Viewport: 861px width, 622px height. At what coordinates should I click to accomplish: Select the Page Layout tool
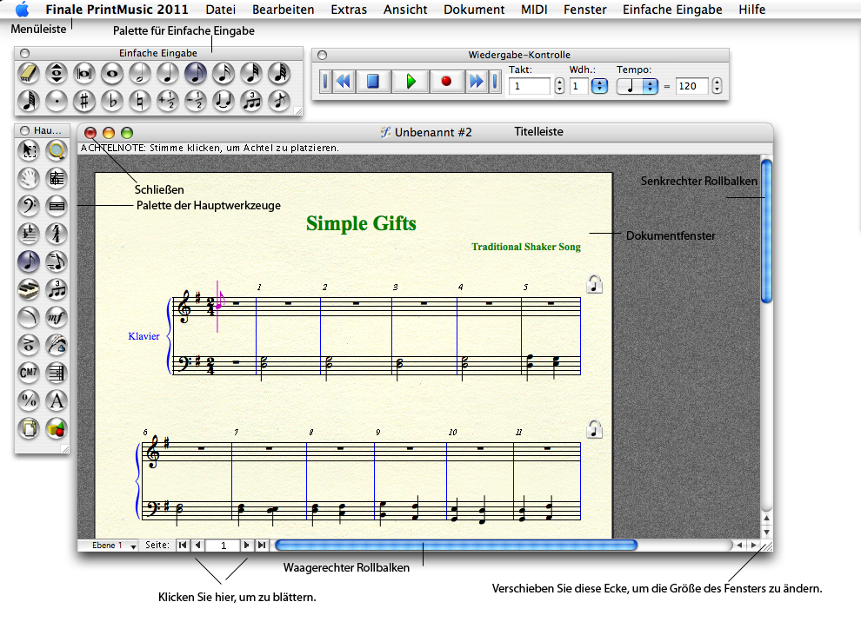pos(29,428)
